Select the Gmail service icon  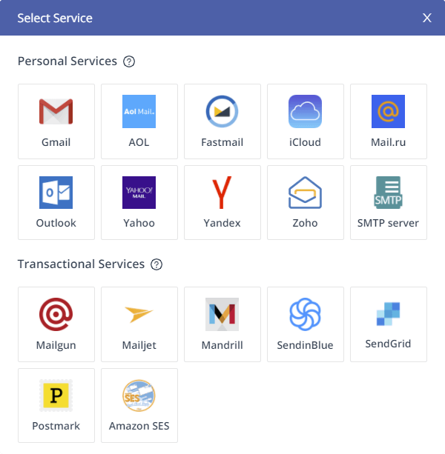[x=56, y=121]
